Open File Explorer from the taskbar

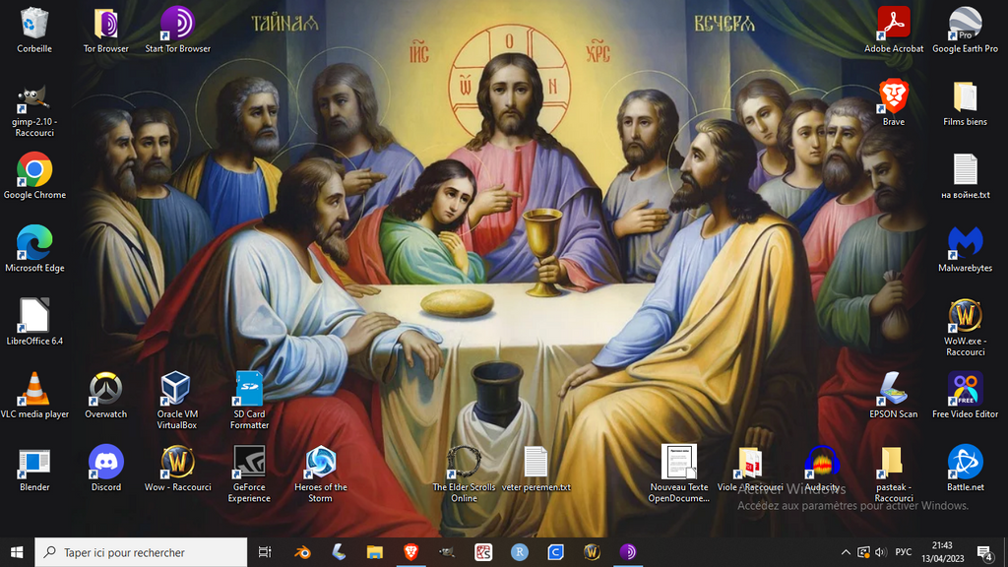375,552
